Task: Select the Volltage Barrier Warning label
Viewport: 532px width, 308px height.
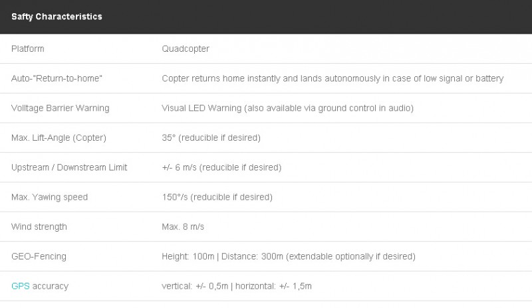Action: [x=60, y=108]
